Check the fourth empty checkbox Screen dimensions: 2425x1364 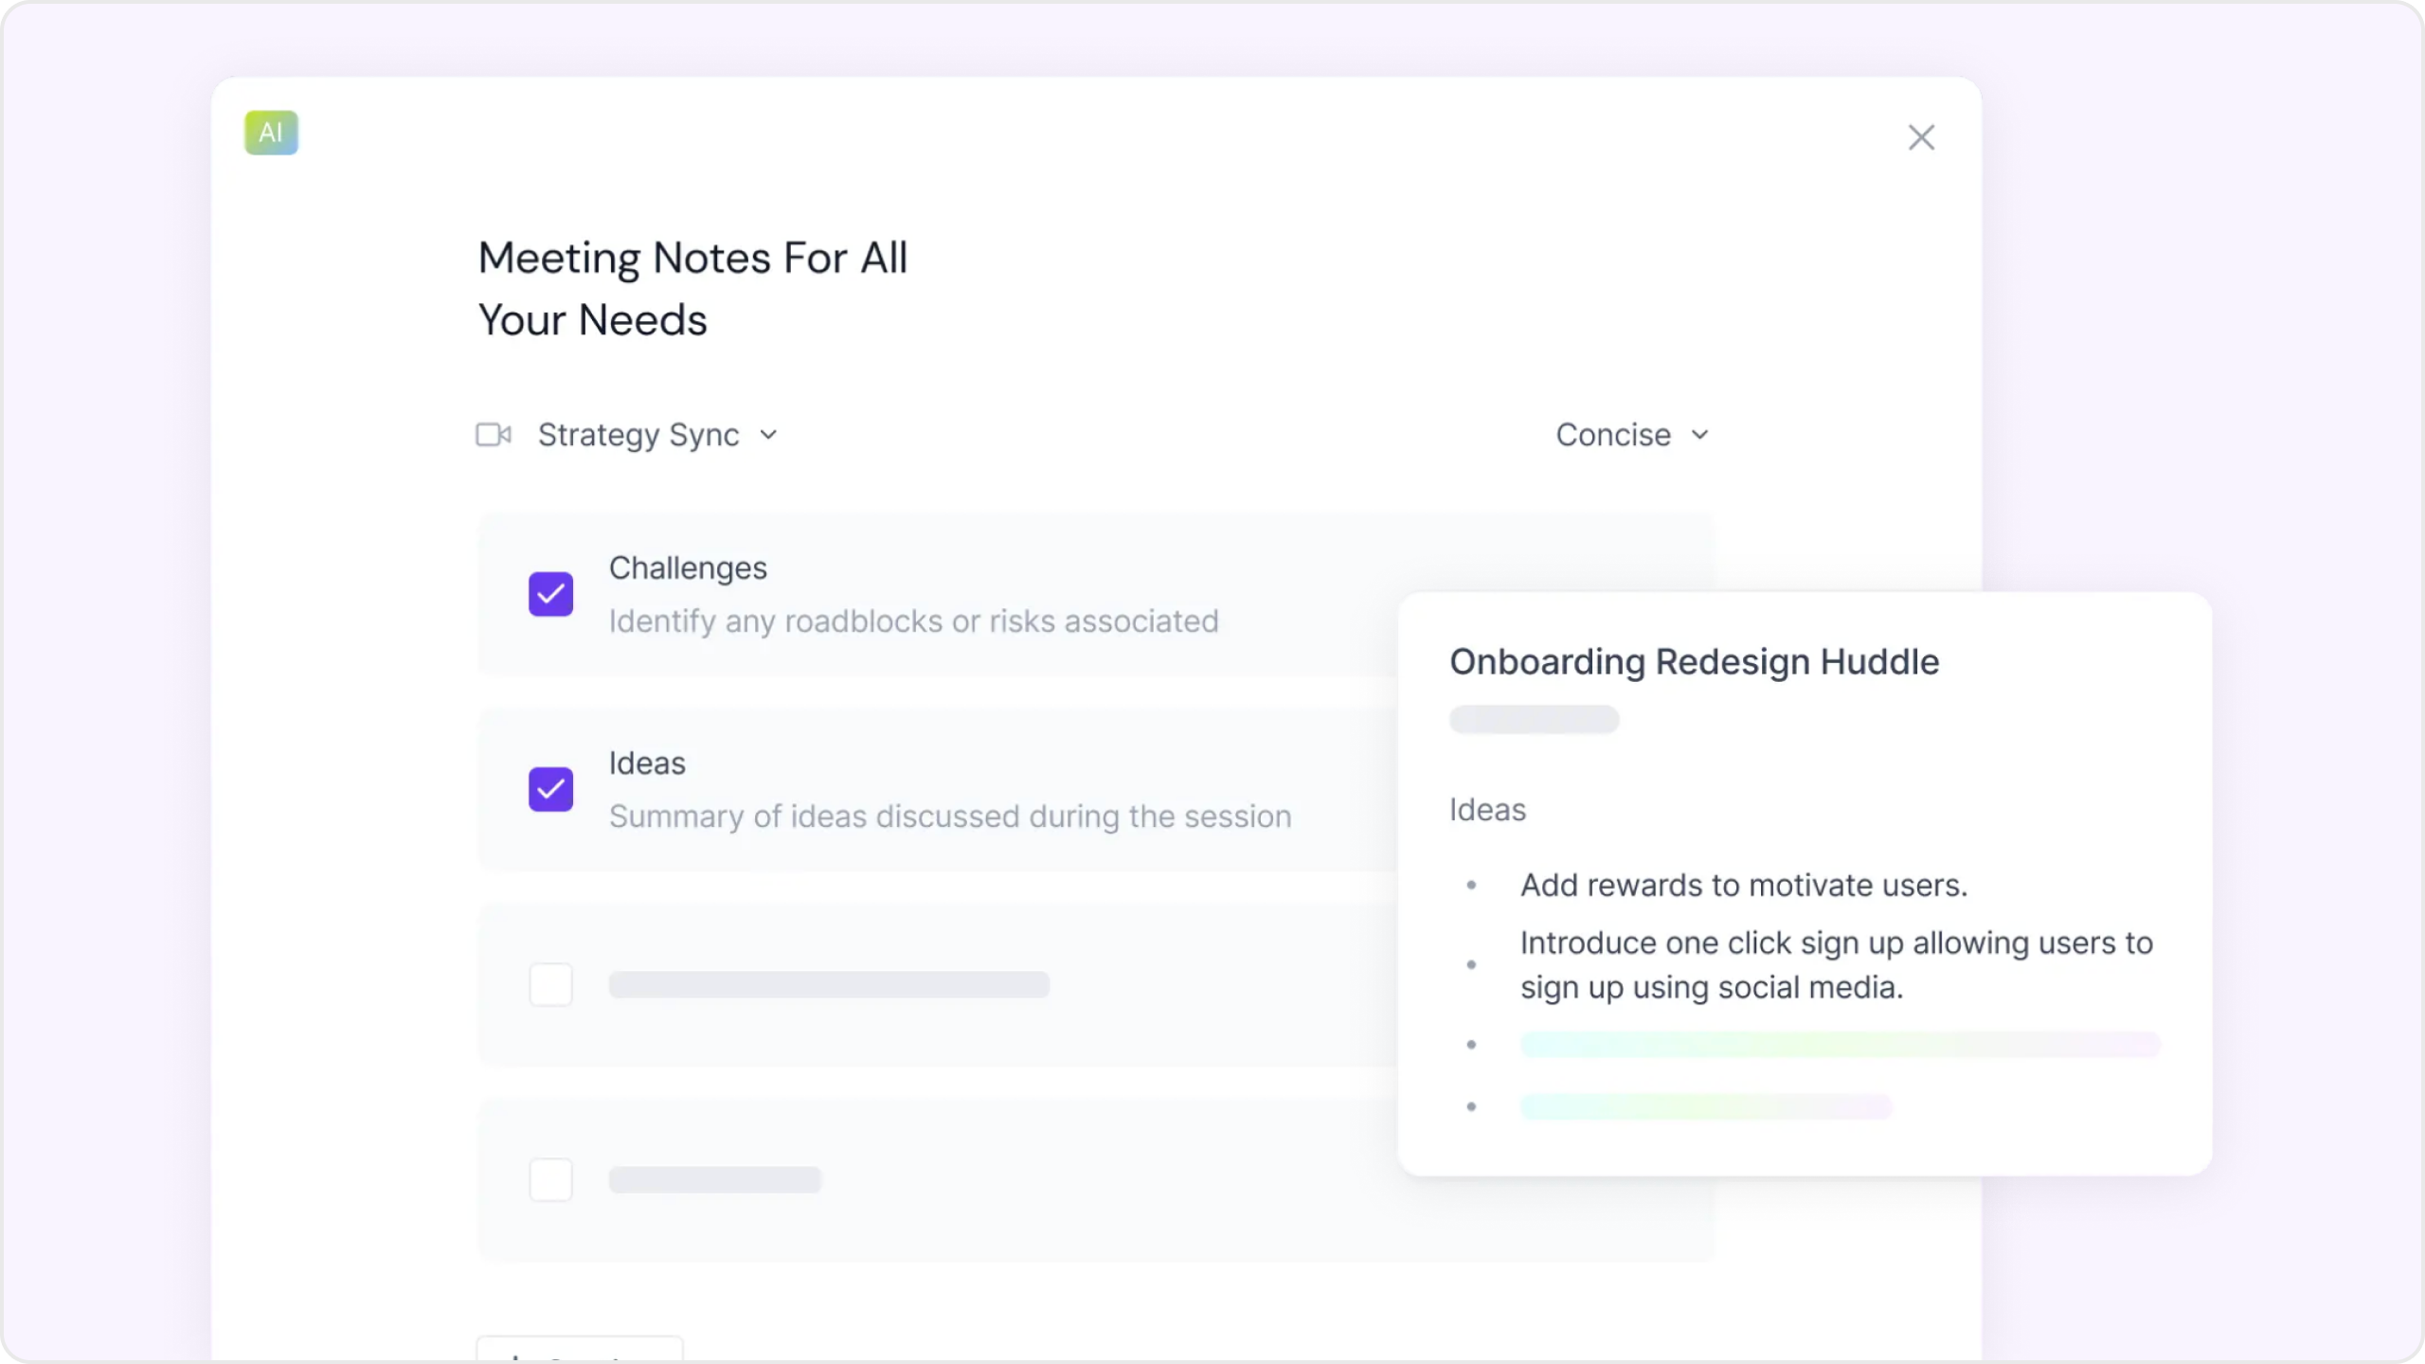[x=550, y=1179]
